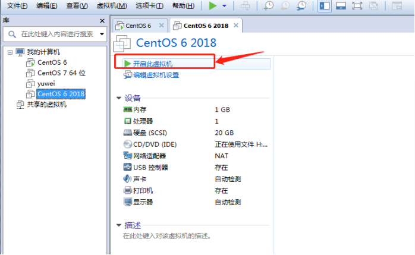This screenshot has height=255, width=415.
Task: Click the memory chip icon
Action: 128,109
